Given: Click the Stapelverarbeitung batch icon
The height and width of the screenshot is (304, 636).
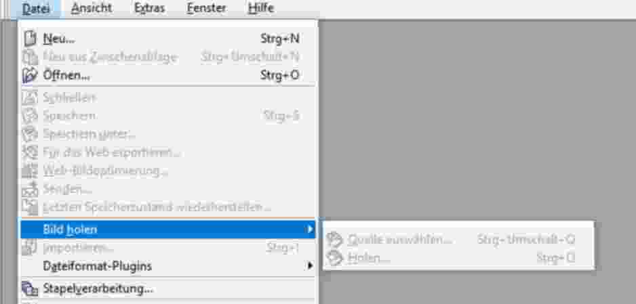Looking at the screenshot, I should (30, 288).
